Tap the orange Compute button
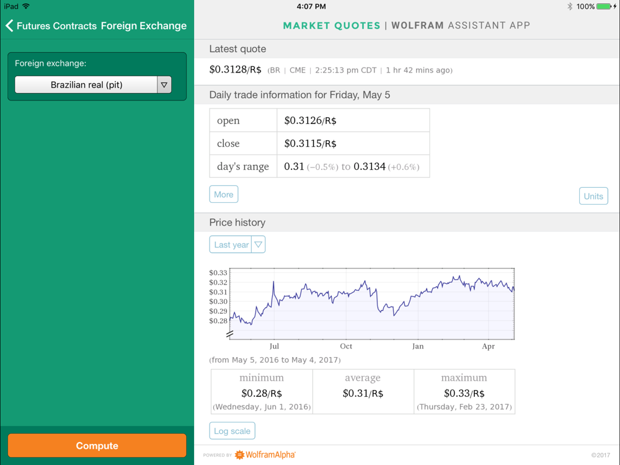This screenshot has width=620, height=465. (x=97, y=446)
